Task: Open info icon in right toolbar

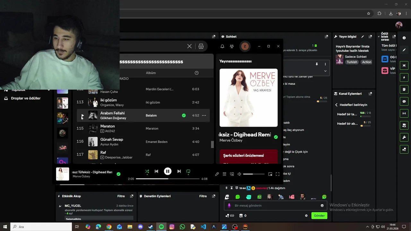Action: (x=404, y=38)
